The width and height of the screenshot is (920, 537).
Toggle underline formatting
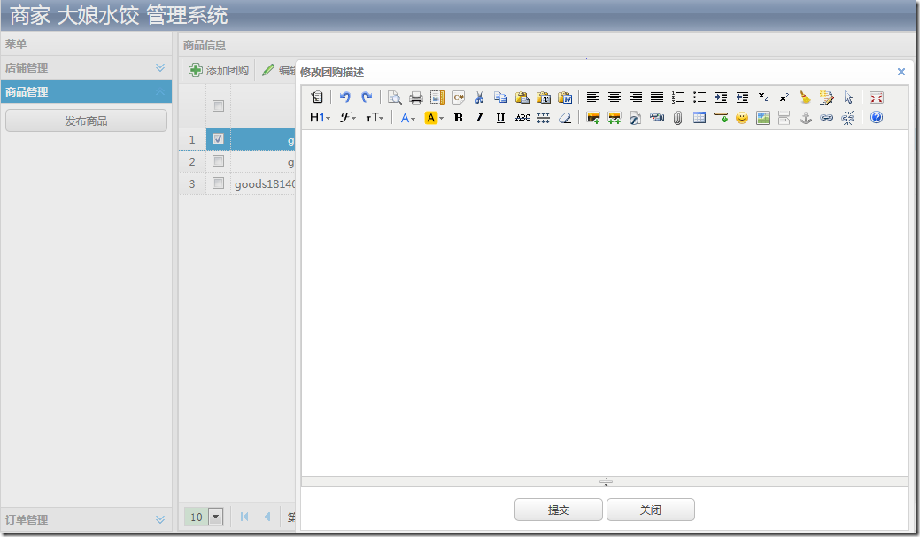point(500,117)
